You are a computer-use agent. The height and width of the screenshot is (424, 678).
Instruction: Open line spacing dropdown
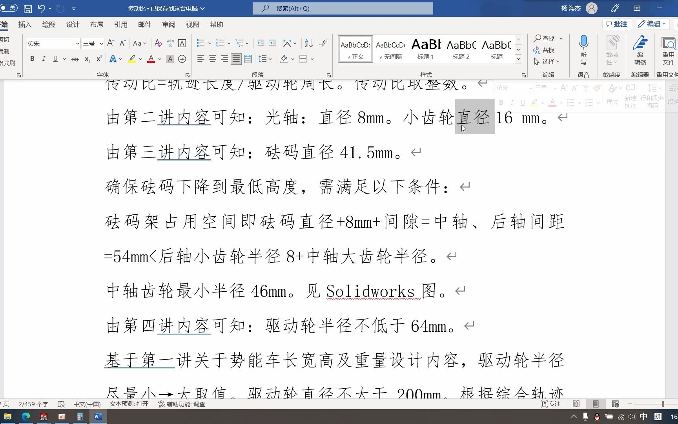click(x=265, y=59)
